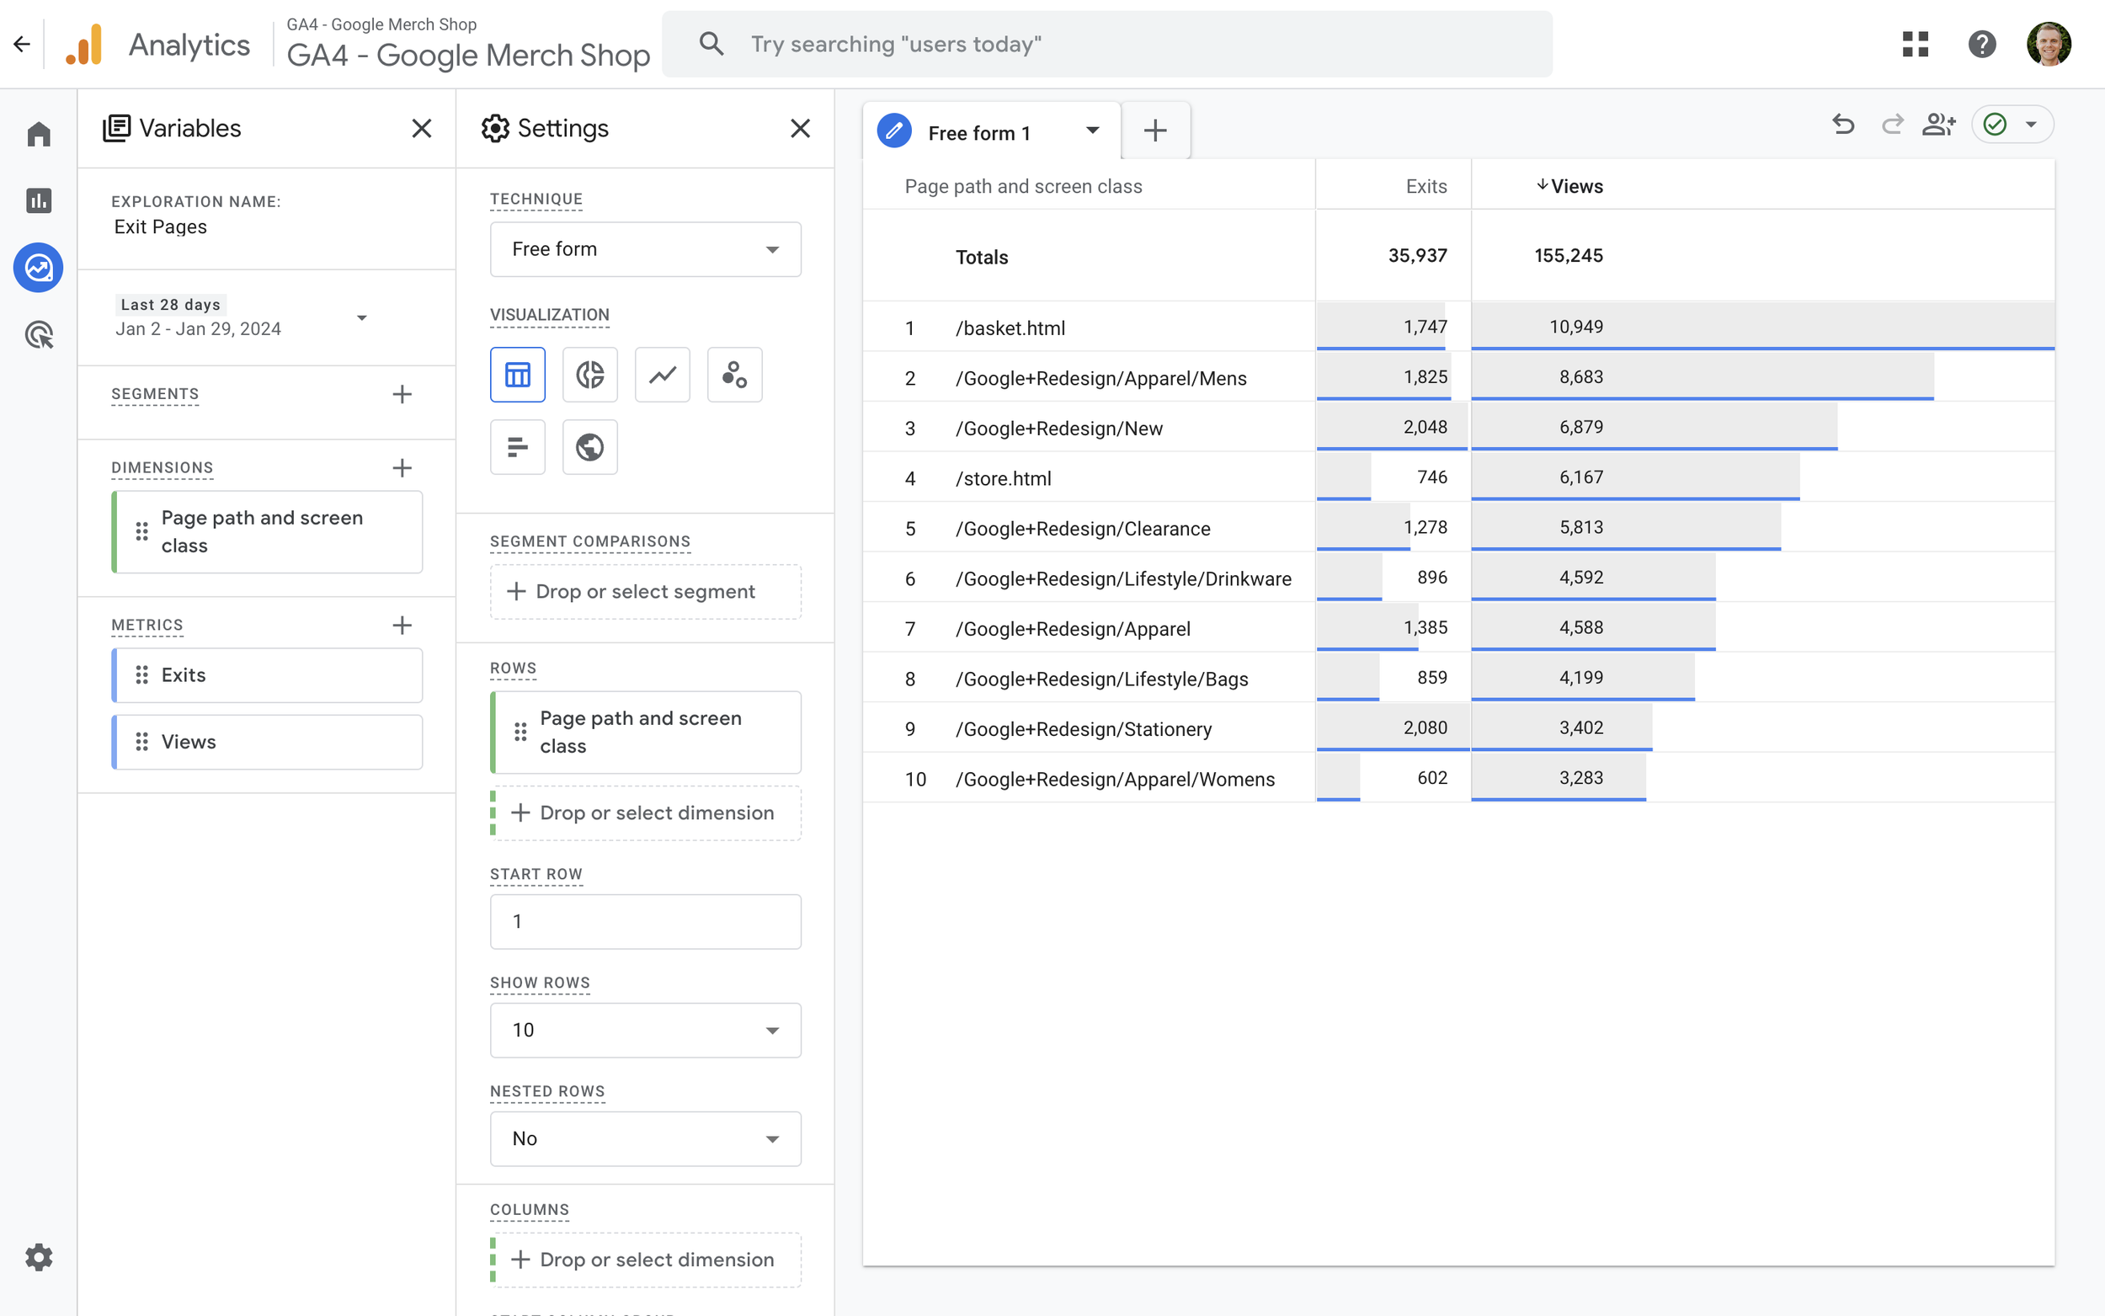Open the Google apps grid
This screenshot has width=2105, height=1316.
point(1916,44)
